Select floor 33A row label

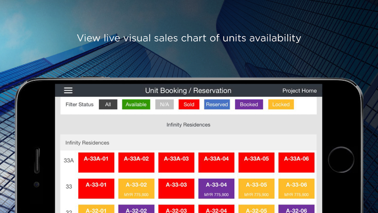(x=69, y=160)
